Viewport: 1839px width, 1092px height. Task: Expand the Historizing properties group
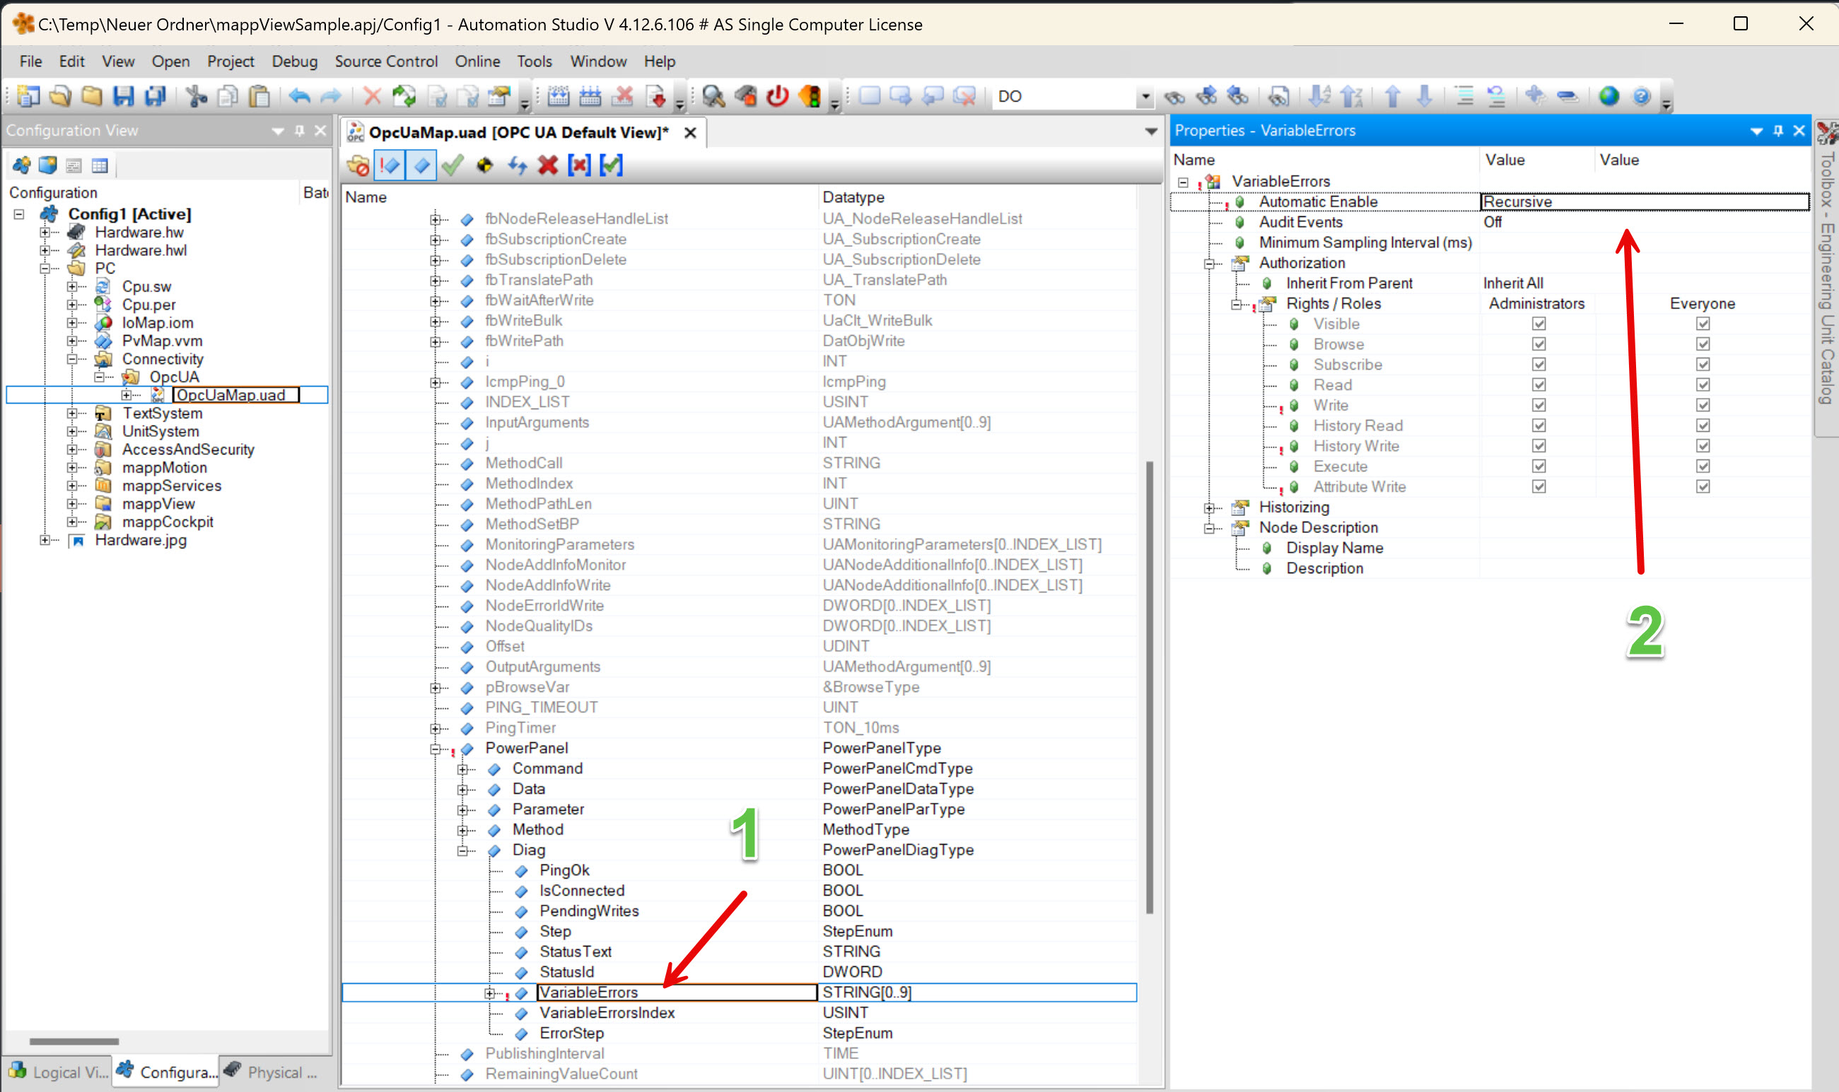click(x=1209, y=507)
